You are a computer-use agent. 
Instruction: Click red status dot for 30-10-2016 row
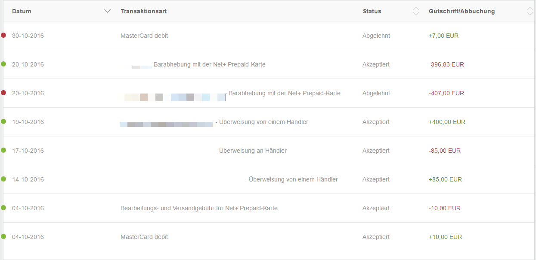coord(3,35)
